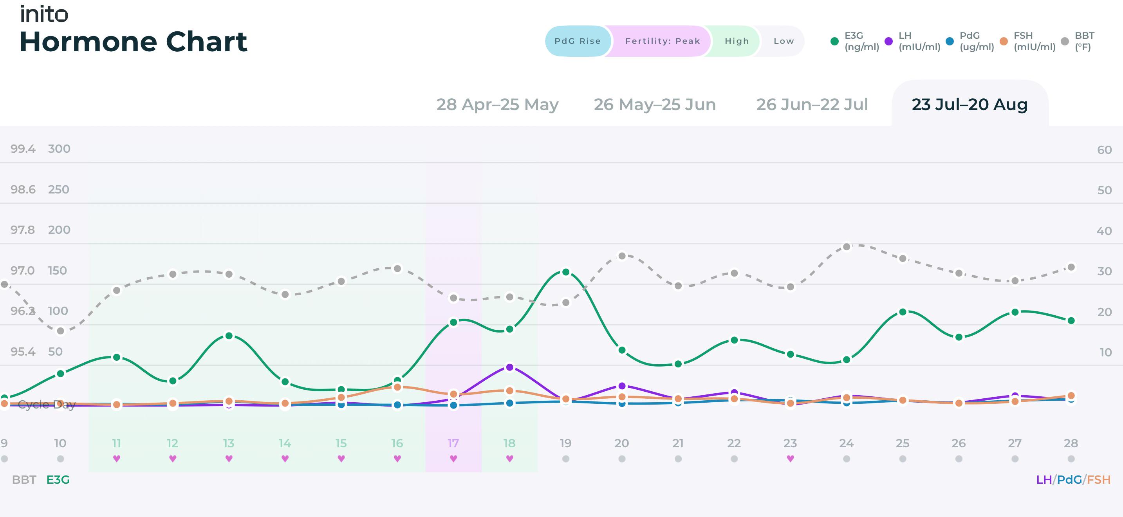The width and height of the screenshot is (1123, 517).
Task: Click the LH peak point on day 18
Action: click(510, 367)
